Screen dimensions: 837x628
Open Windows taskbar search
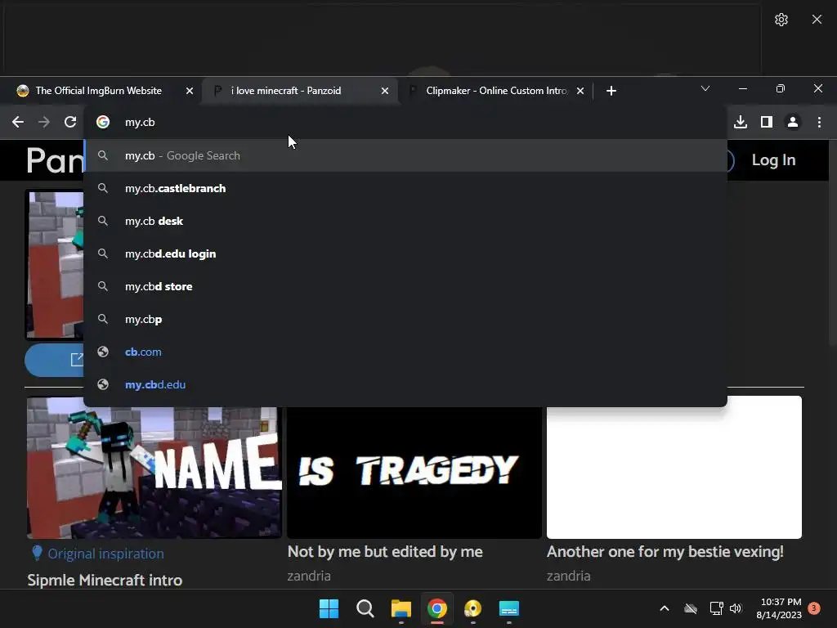(x=365, y=608)
